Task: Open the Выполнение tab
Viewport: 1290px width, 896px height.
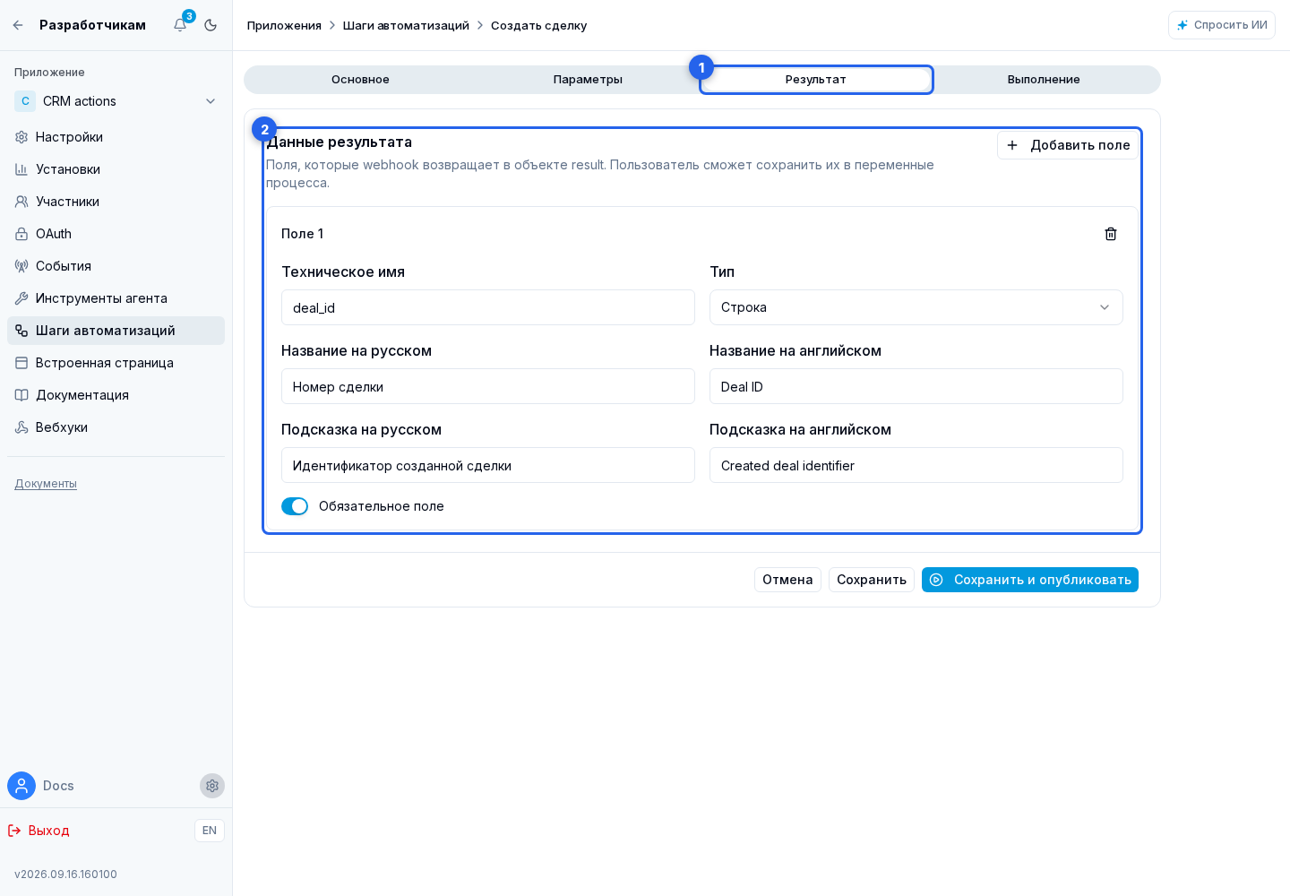Action: click(1044, 80)
